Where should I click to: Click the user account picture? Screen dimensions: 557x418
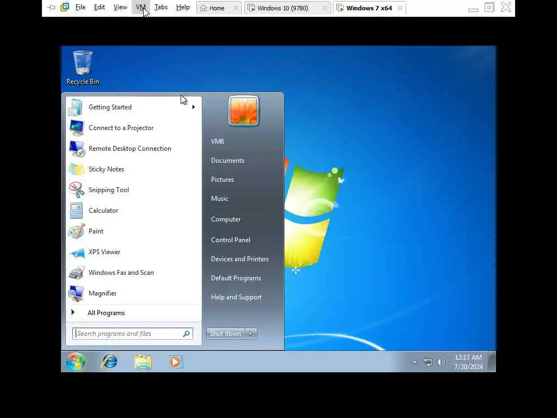coord(244,111)
